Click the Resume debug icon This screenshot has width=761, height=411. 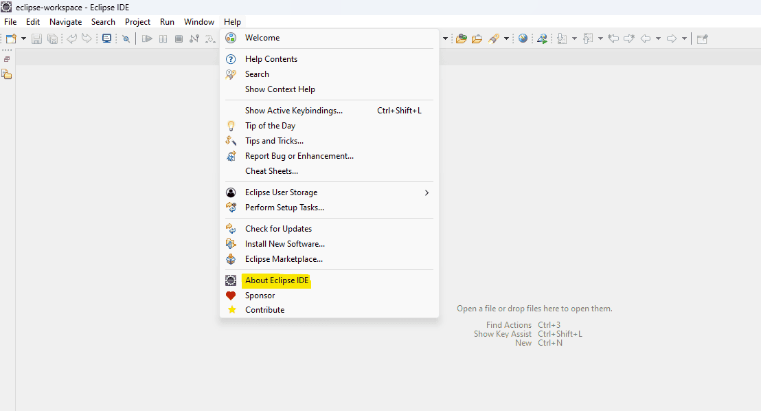click(x=147, y=39)
